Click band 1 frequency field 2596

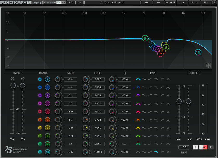pos(98,80)
